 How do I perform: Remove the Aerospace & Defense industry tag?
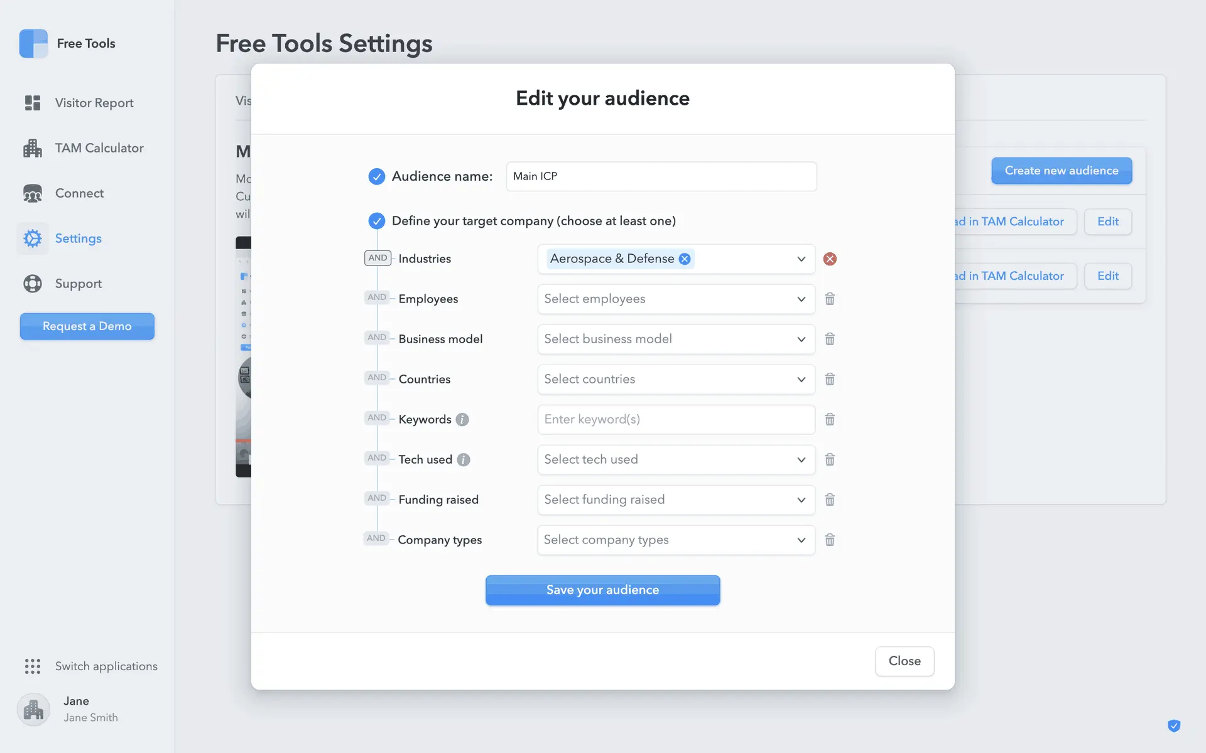(685, 259)
